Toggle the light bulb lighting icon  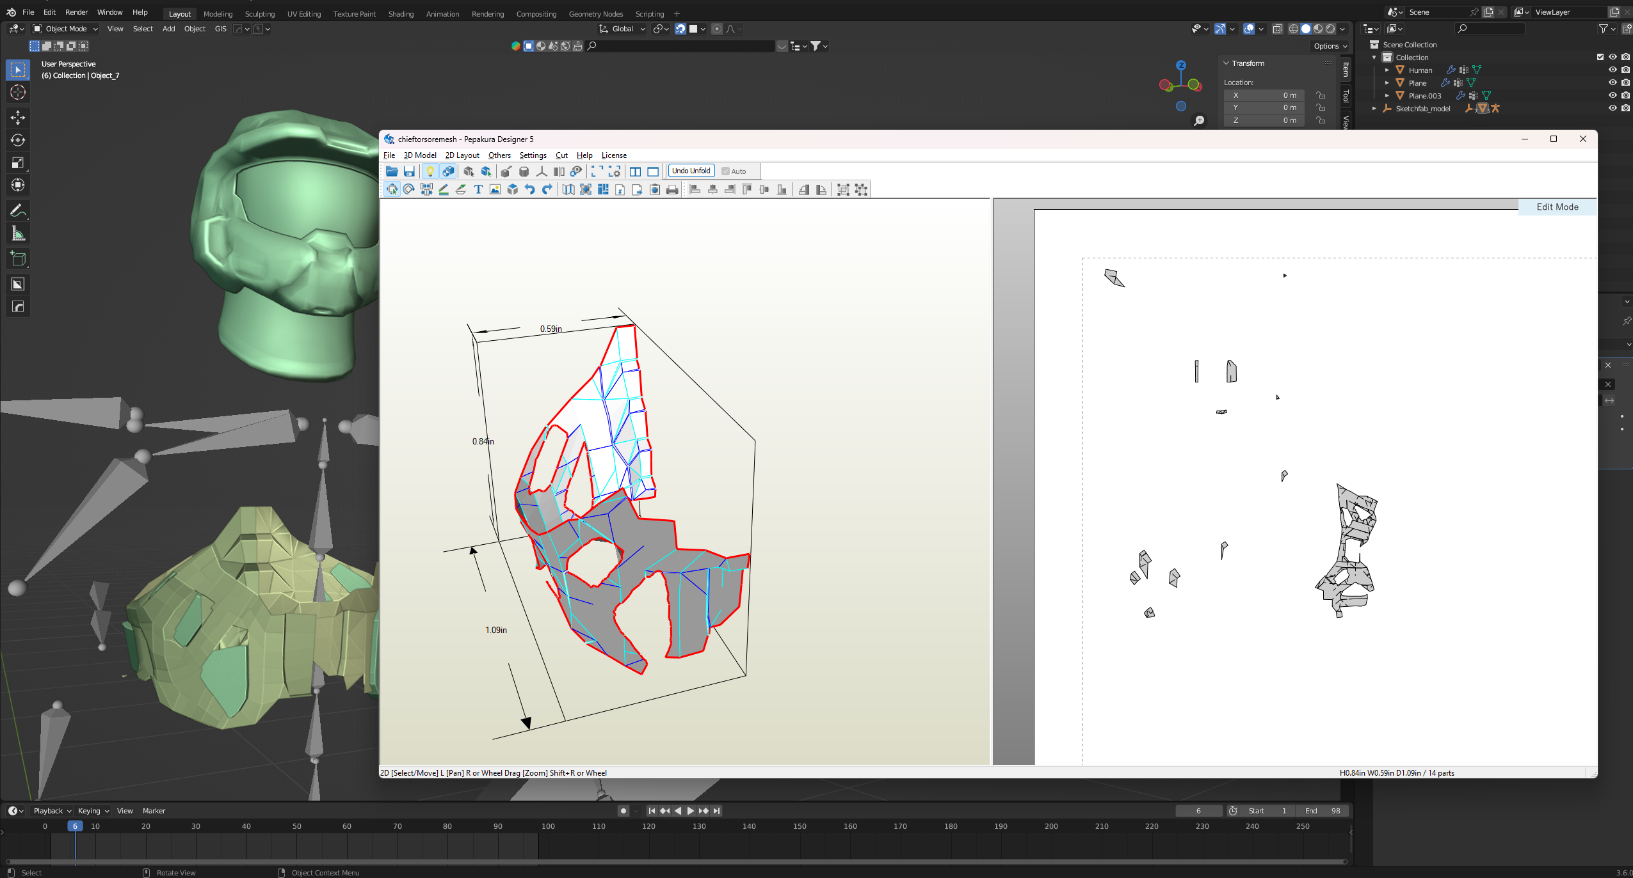[x=430, y=171]
